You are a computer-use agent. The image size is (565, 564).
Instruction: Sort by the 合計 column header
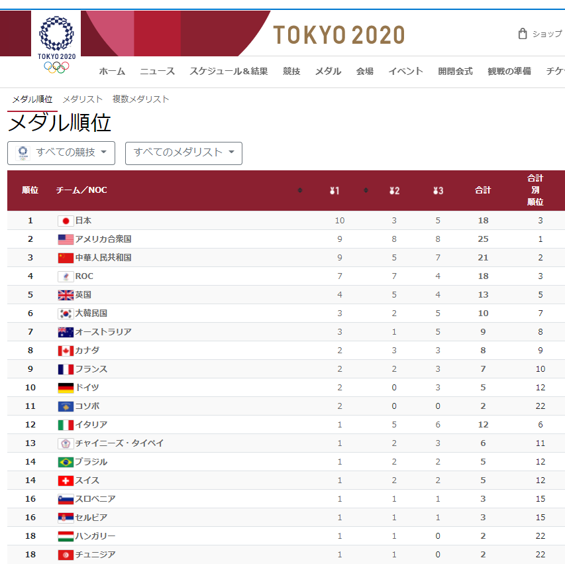[483, 190]
